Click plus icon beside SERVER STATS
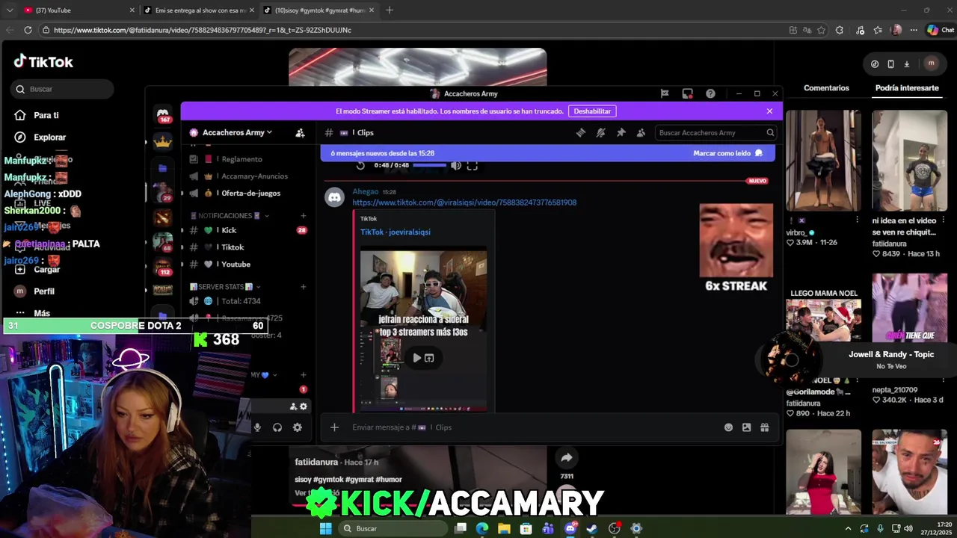957x538 pixels. [303, 287]
